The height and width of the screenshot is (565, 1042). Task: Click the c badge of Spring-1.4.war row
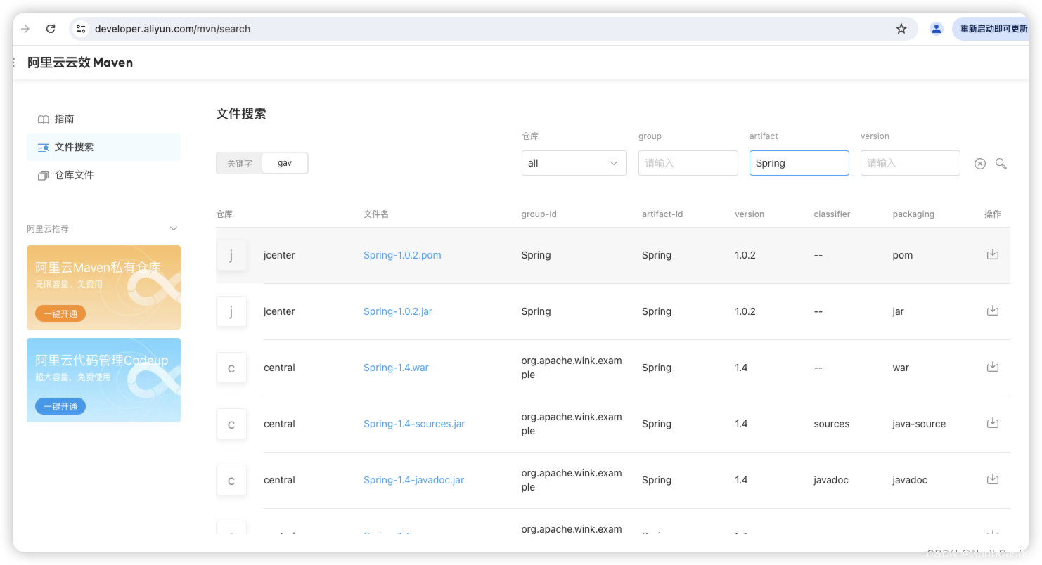(x=231, y=368)
